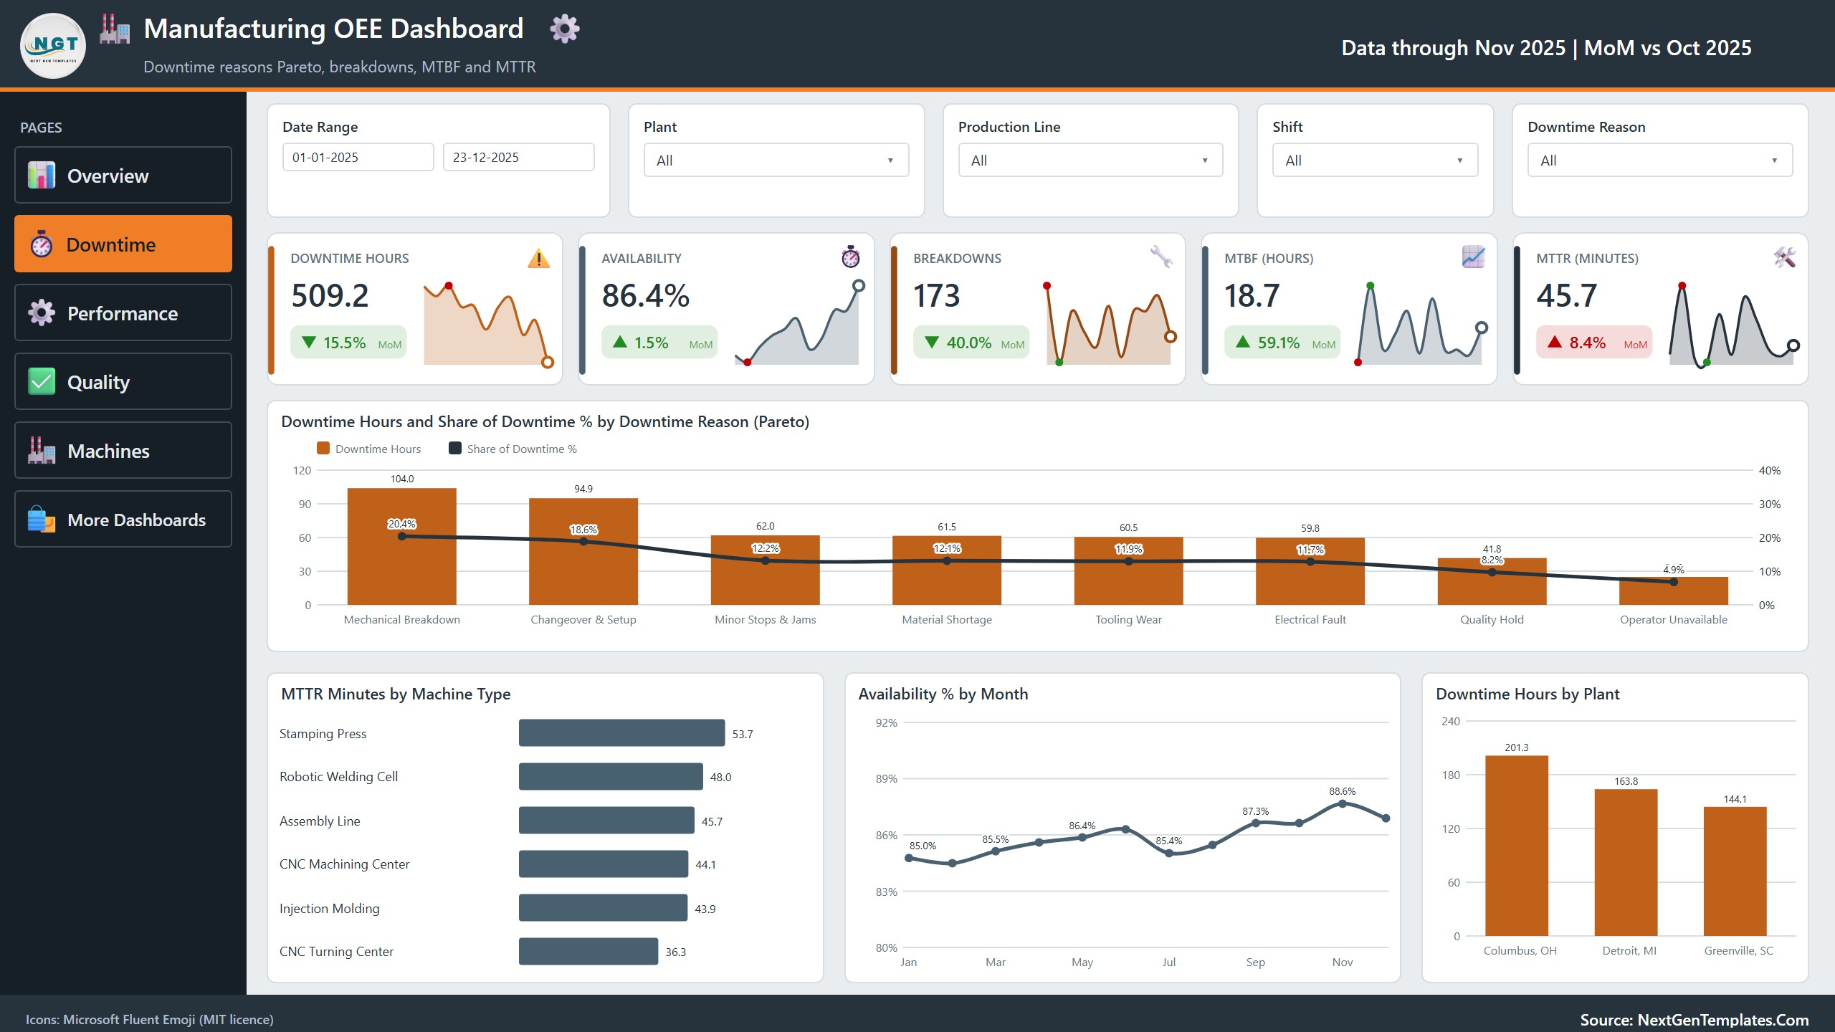Click the Stamping Press MTTR bar

pyautogui.click(x=622, y=733)
